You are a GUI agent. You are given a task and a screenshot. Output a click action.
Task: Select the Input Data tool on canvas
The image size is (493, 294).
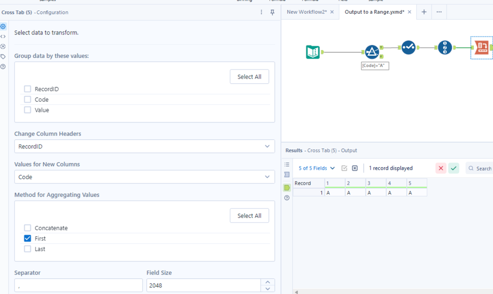point(313,52)
